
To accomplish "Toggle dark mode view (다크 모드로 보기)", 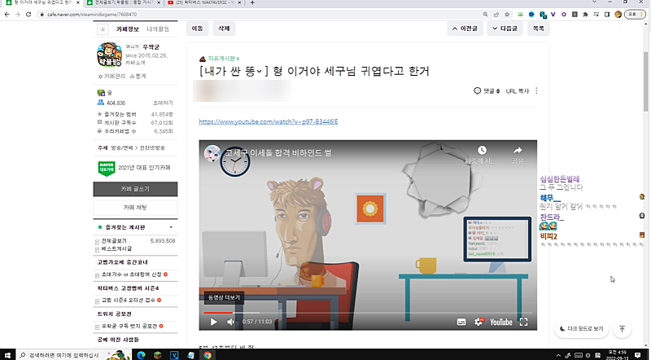I will (582, 329).
